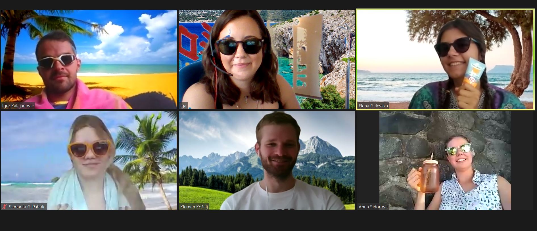Select Iga's video tile
This screenshot has height=231, width=537.
click(x=267, y=59)
